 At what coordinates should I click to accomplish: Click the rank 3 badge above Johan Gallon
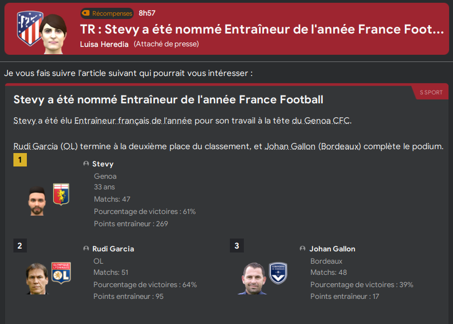click(x=237, y=245)
